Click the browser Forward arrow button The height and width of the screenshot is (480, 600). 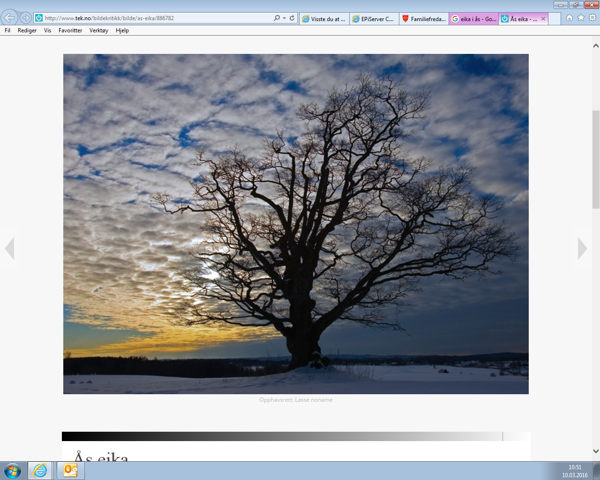click(26, 18)
